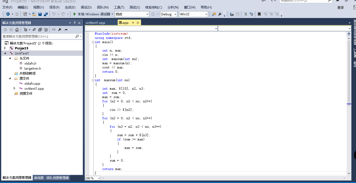Screen dimensions: 356x183
Task: Save the current file with single-disk icon
Action: point(40,14)
